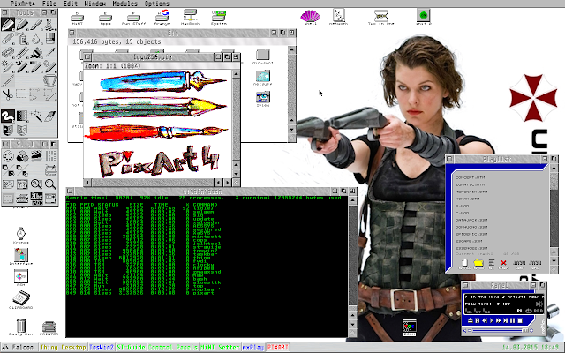Adjust the volume slider in mxPlay Panel
Image resolution: width=565 pixels, height=353 pixels.
click(501, 330)
